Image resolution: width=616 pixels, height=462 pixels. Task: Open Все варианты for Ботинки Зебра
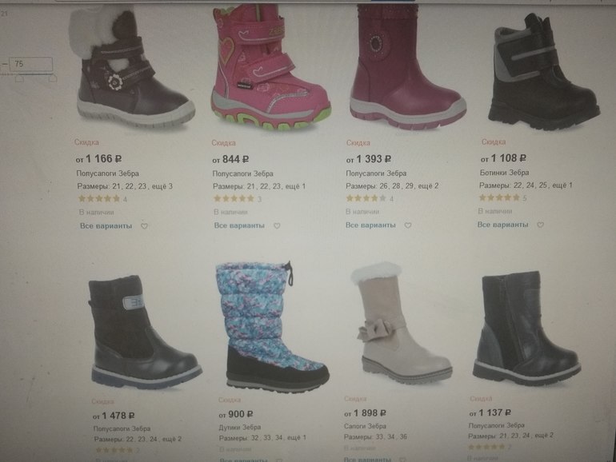tap(502, 225)
